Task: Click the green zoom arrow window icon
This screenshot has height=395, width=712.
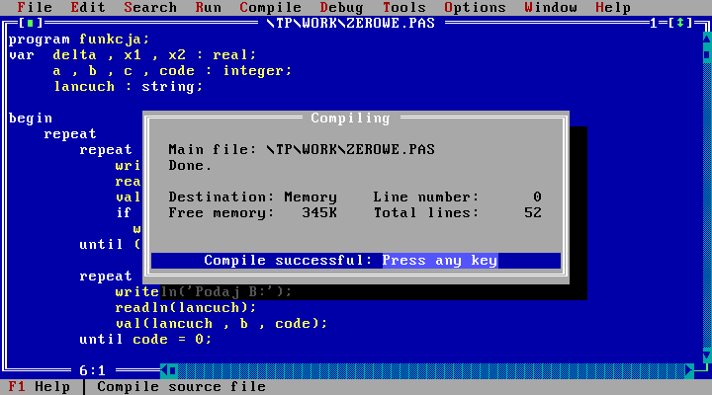Action: [681, 23]
